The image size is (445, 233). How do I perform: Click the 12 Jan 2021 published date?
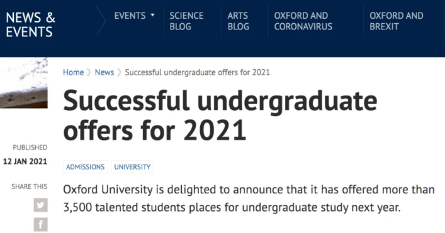click(x=25, y=161)
